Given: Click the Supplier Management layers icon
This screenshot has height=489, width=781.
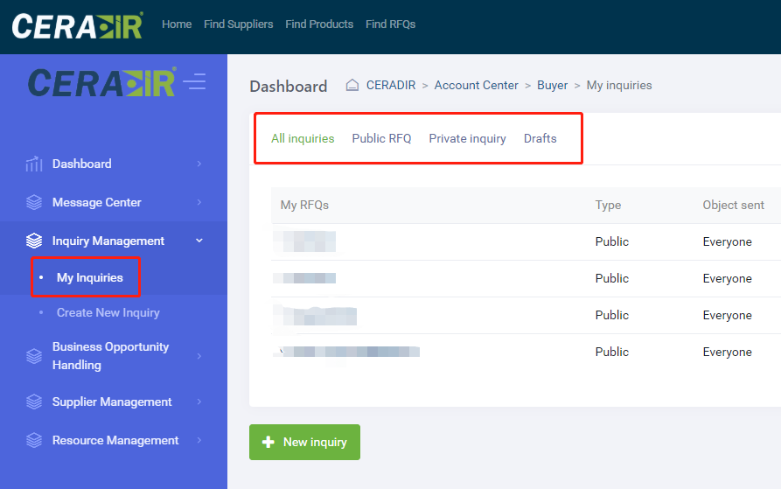Looking at the screenshot, I should tap(34, 402).
